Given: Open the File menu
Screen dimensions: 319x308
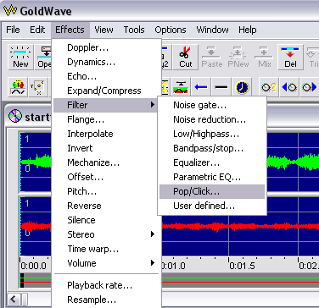Looking at the screenshot, I should click(x=13, y=30).
